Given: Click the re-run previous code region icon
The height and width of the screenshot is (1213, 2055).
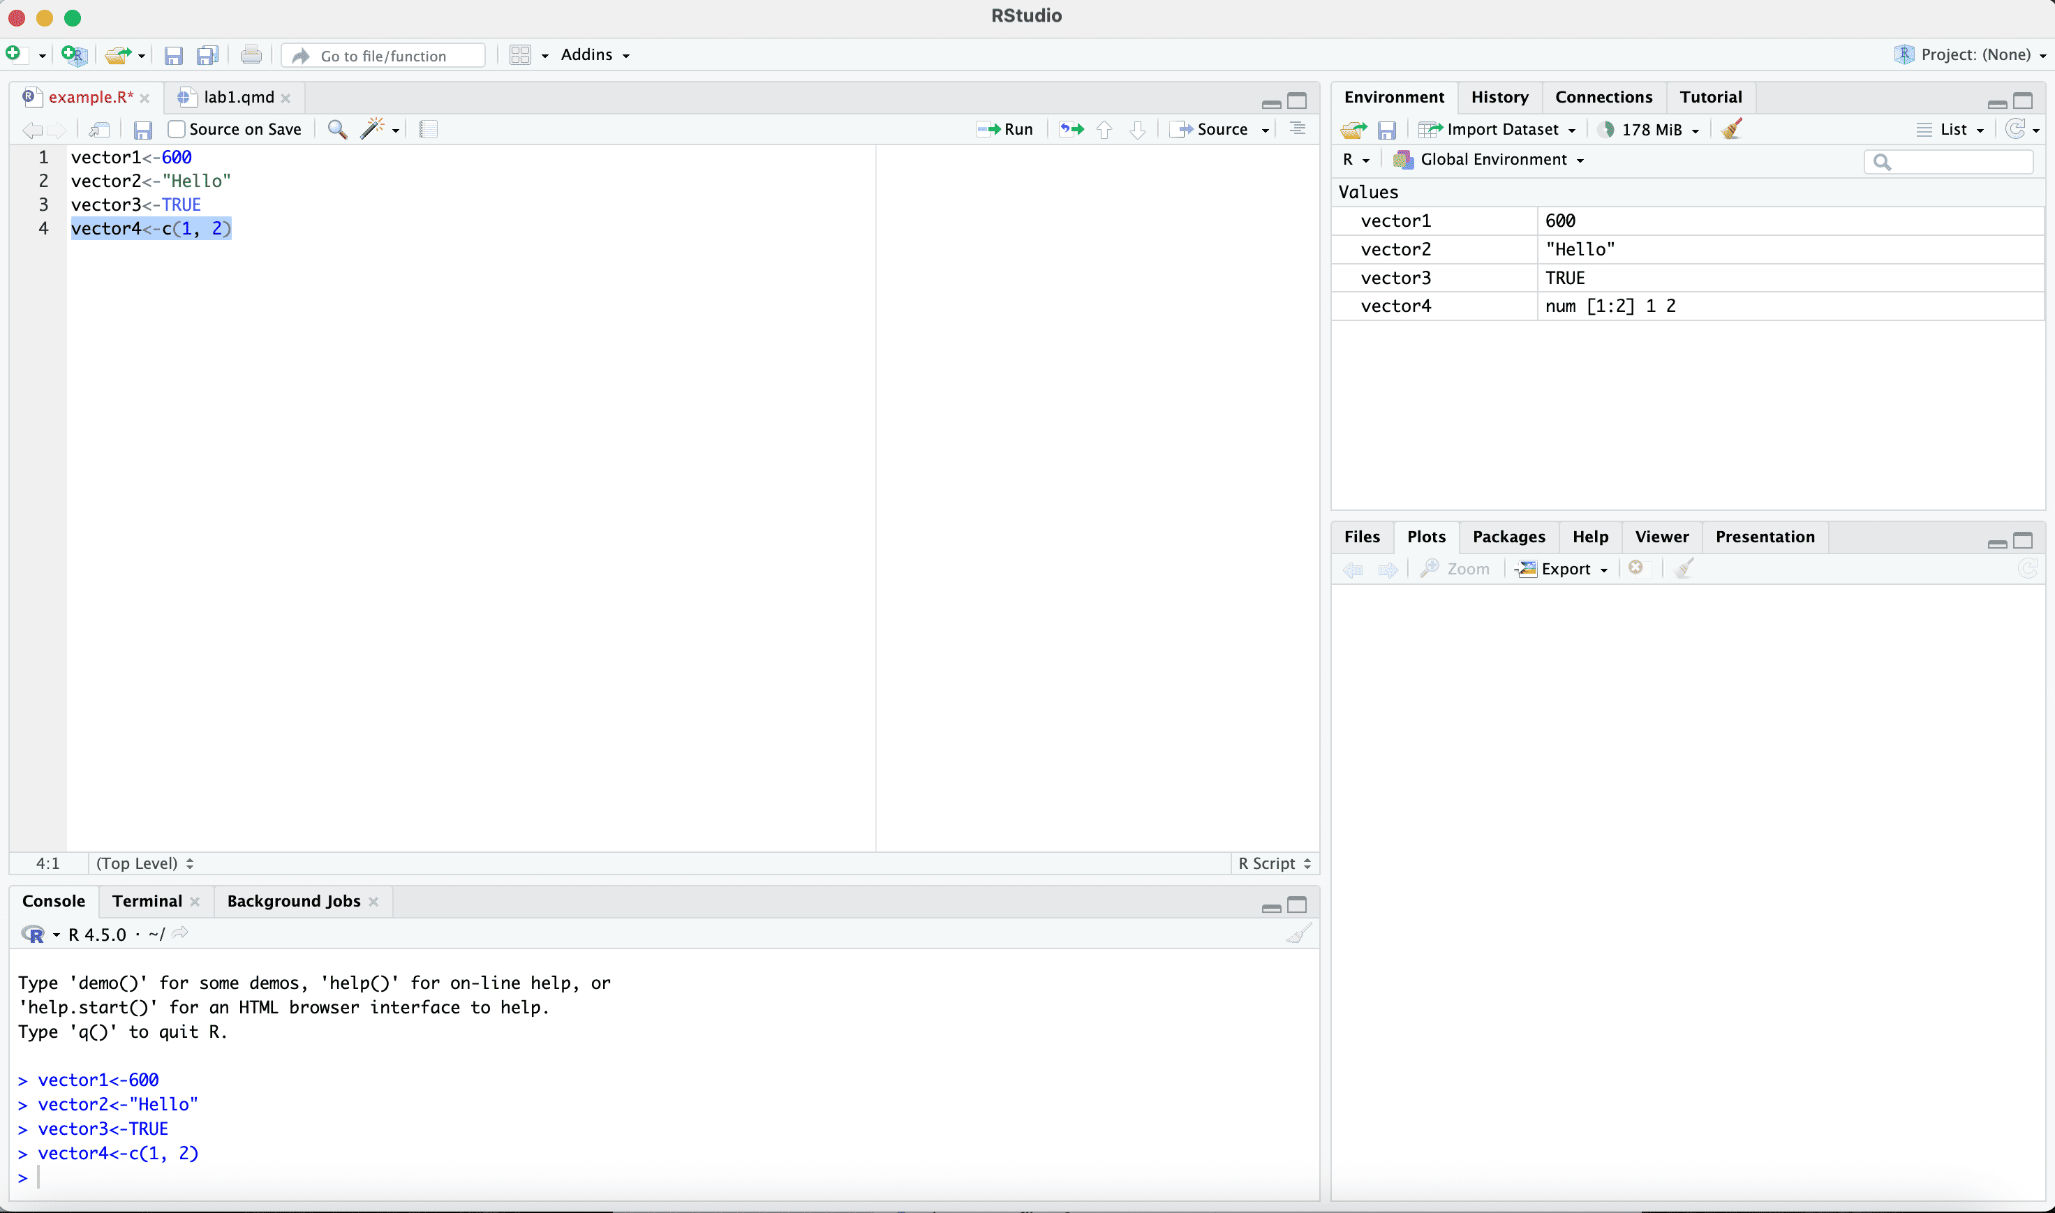Looking at the screenshot, I should 1071,129.
